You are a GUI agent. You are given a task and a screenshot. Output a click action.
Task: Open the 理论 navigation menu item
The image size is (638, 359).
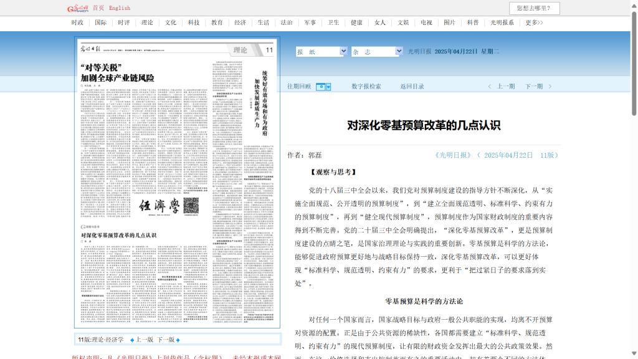(x=147, y=22)
